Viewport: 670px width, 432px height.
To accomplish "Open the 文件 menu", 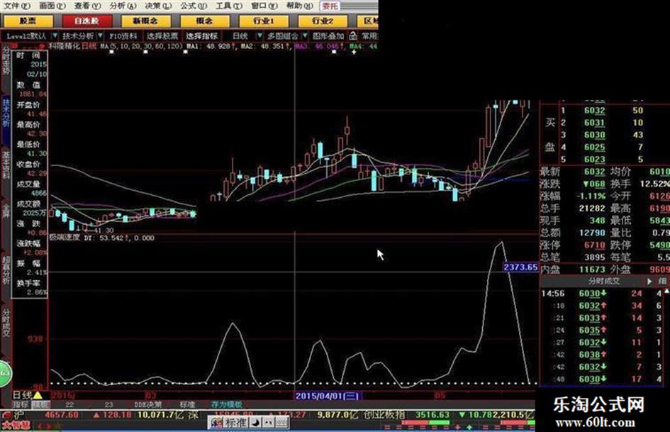I will pyautogui.click(x=17, y=6).
